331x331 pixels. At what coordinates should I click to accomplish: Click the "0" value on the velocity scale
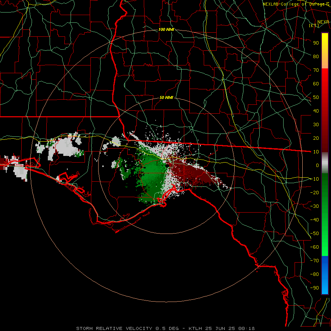point(317,165)
